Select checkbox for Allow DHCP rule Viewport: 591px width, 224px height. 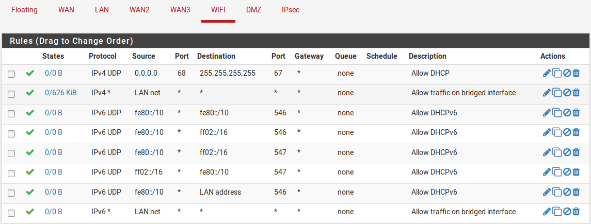pyautogui.click(x=11, y=74)
